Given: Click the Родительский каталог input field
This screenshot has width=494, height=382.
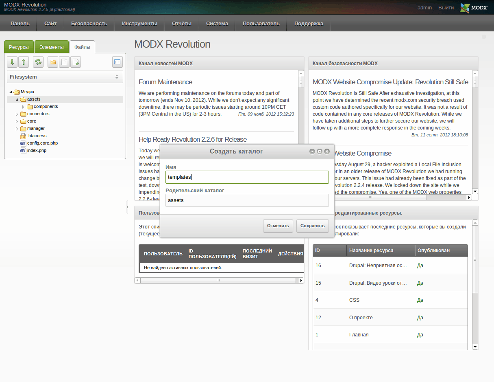Looking at the screenshot, I should click(247, 200).
